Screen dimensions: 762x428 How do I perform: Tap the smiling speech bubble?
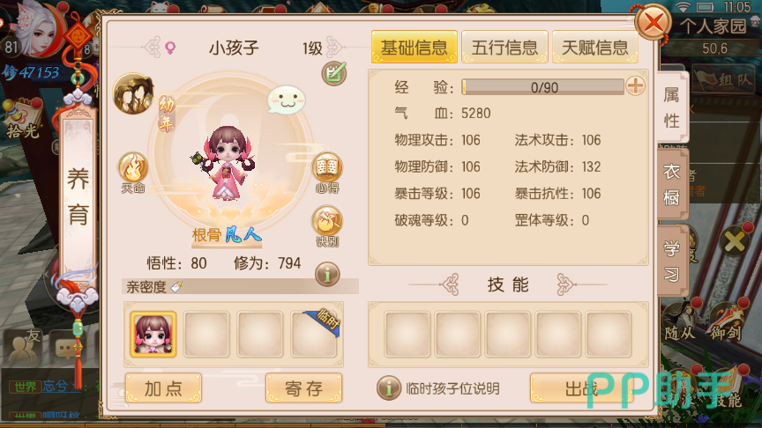287,100
